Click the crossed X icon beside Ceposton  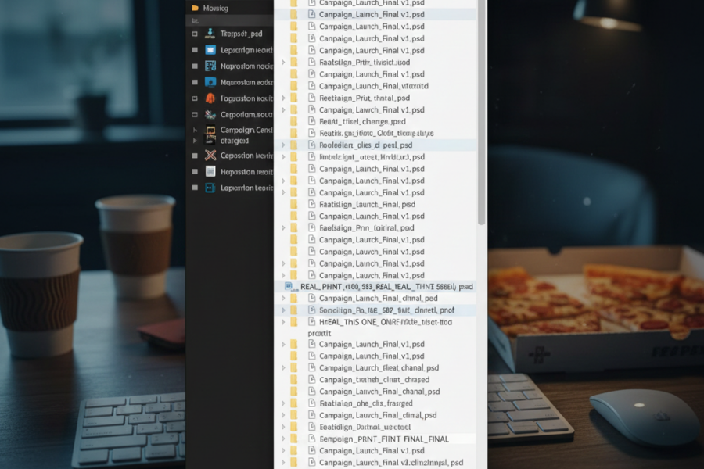[210, 156]
